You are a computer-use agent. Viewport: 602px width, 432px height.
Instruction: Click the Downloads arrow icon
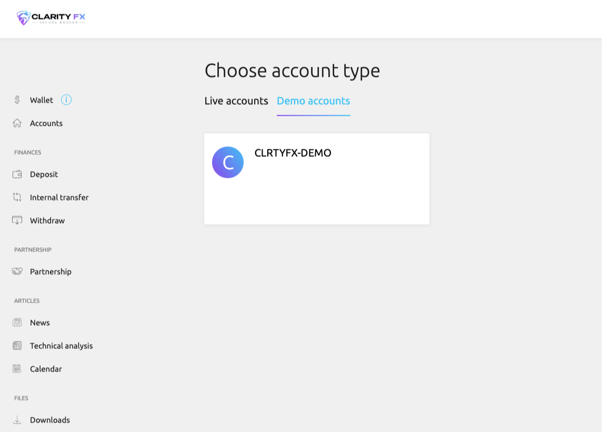(x=17, y=420)
